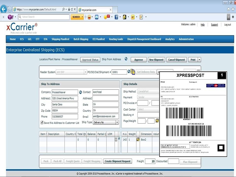Click the Zip Code field 95054
The width and height of the screenshot is (236, 177).
pos(65,110)
